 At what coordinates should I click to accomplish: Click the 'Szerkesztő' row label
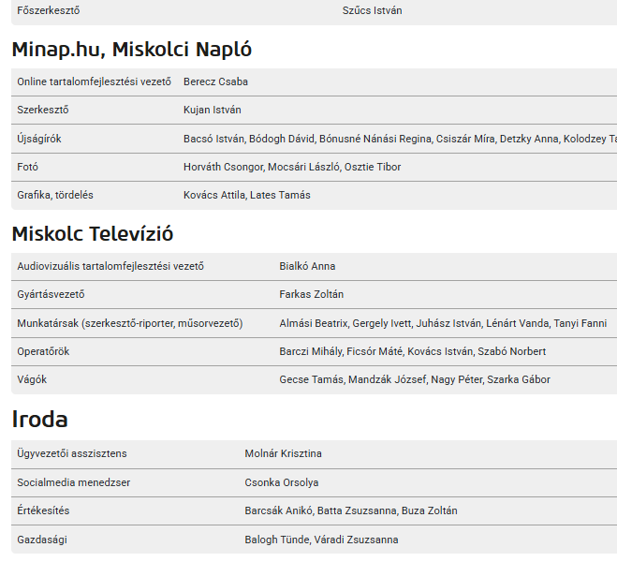pos(43,110)
